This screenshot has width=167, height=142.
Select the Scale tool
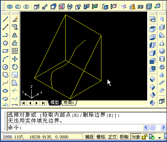15,75
